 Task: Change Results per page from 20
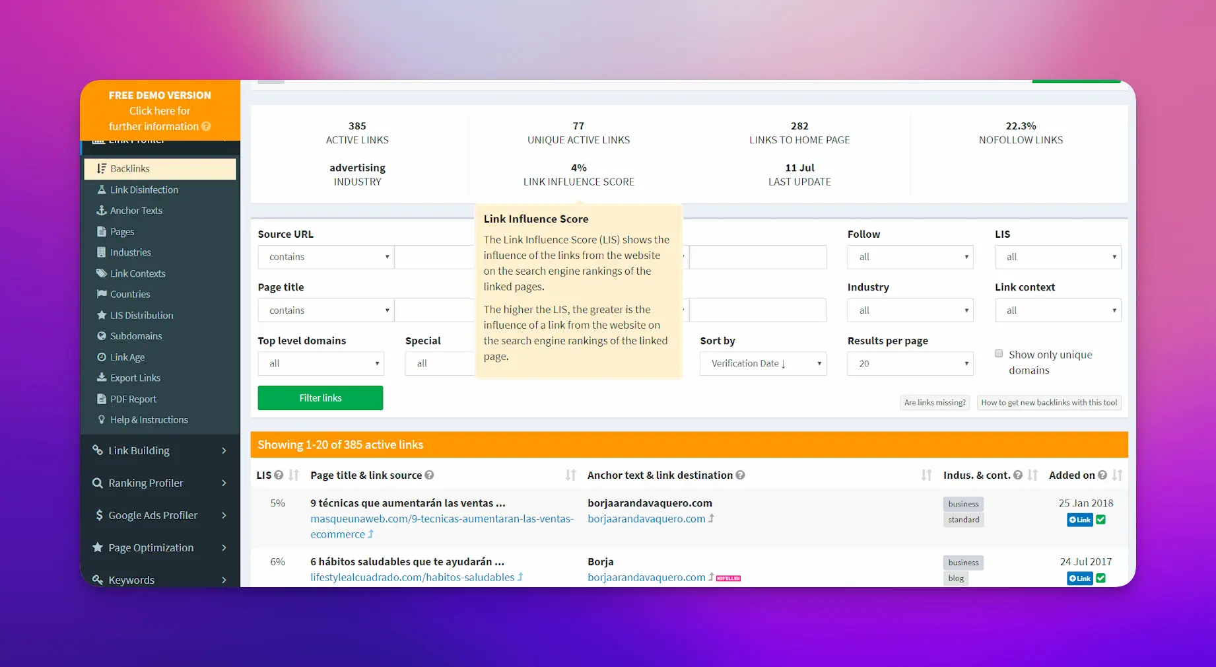[x=910, y=363]
